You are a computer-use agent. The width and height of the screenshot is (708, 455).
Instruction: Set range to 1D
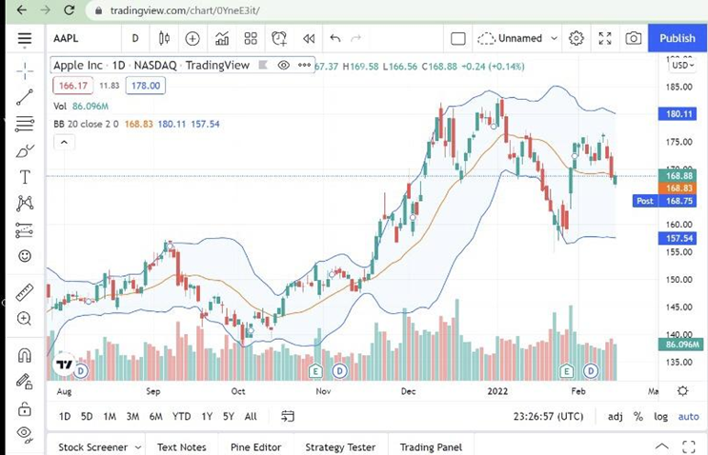click(x=65, y=416)
